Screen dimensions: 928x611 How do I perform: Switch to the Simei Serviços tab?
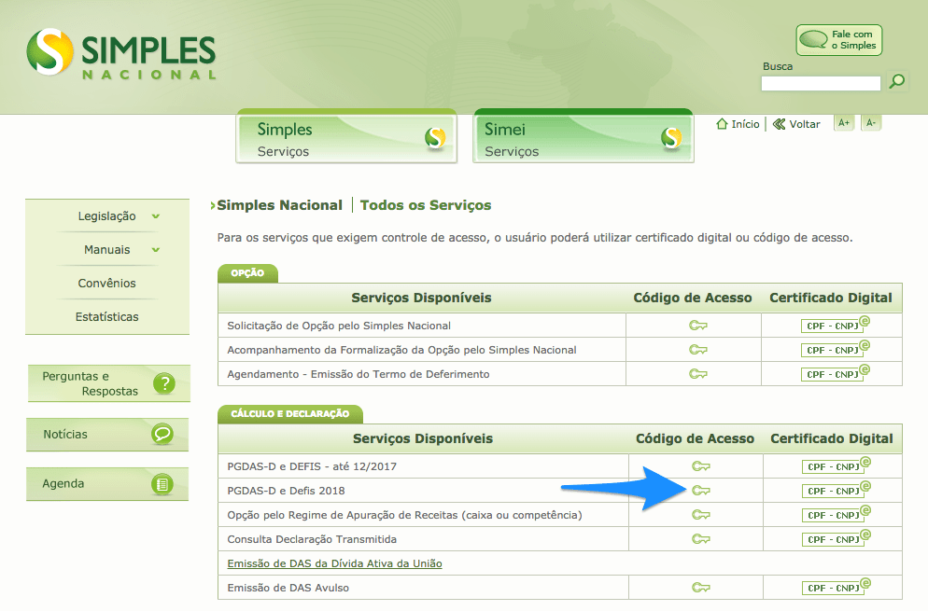583,133
